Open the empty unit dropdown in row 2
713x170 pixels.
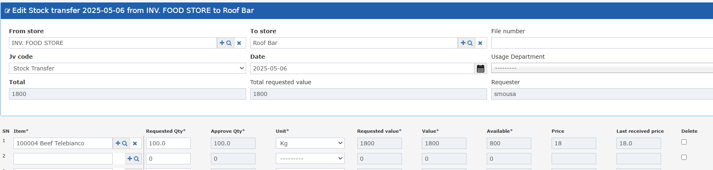[310, 159]
